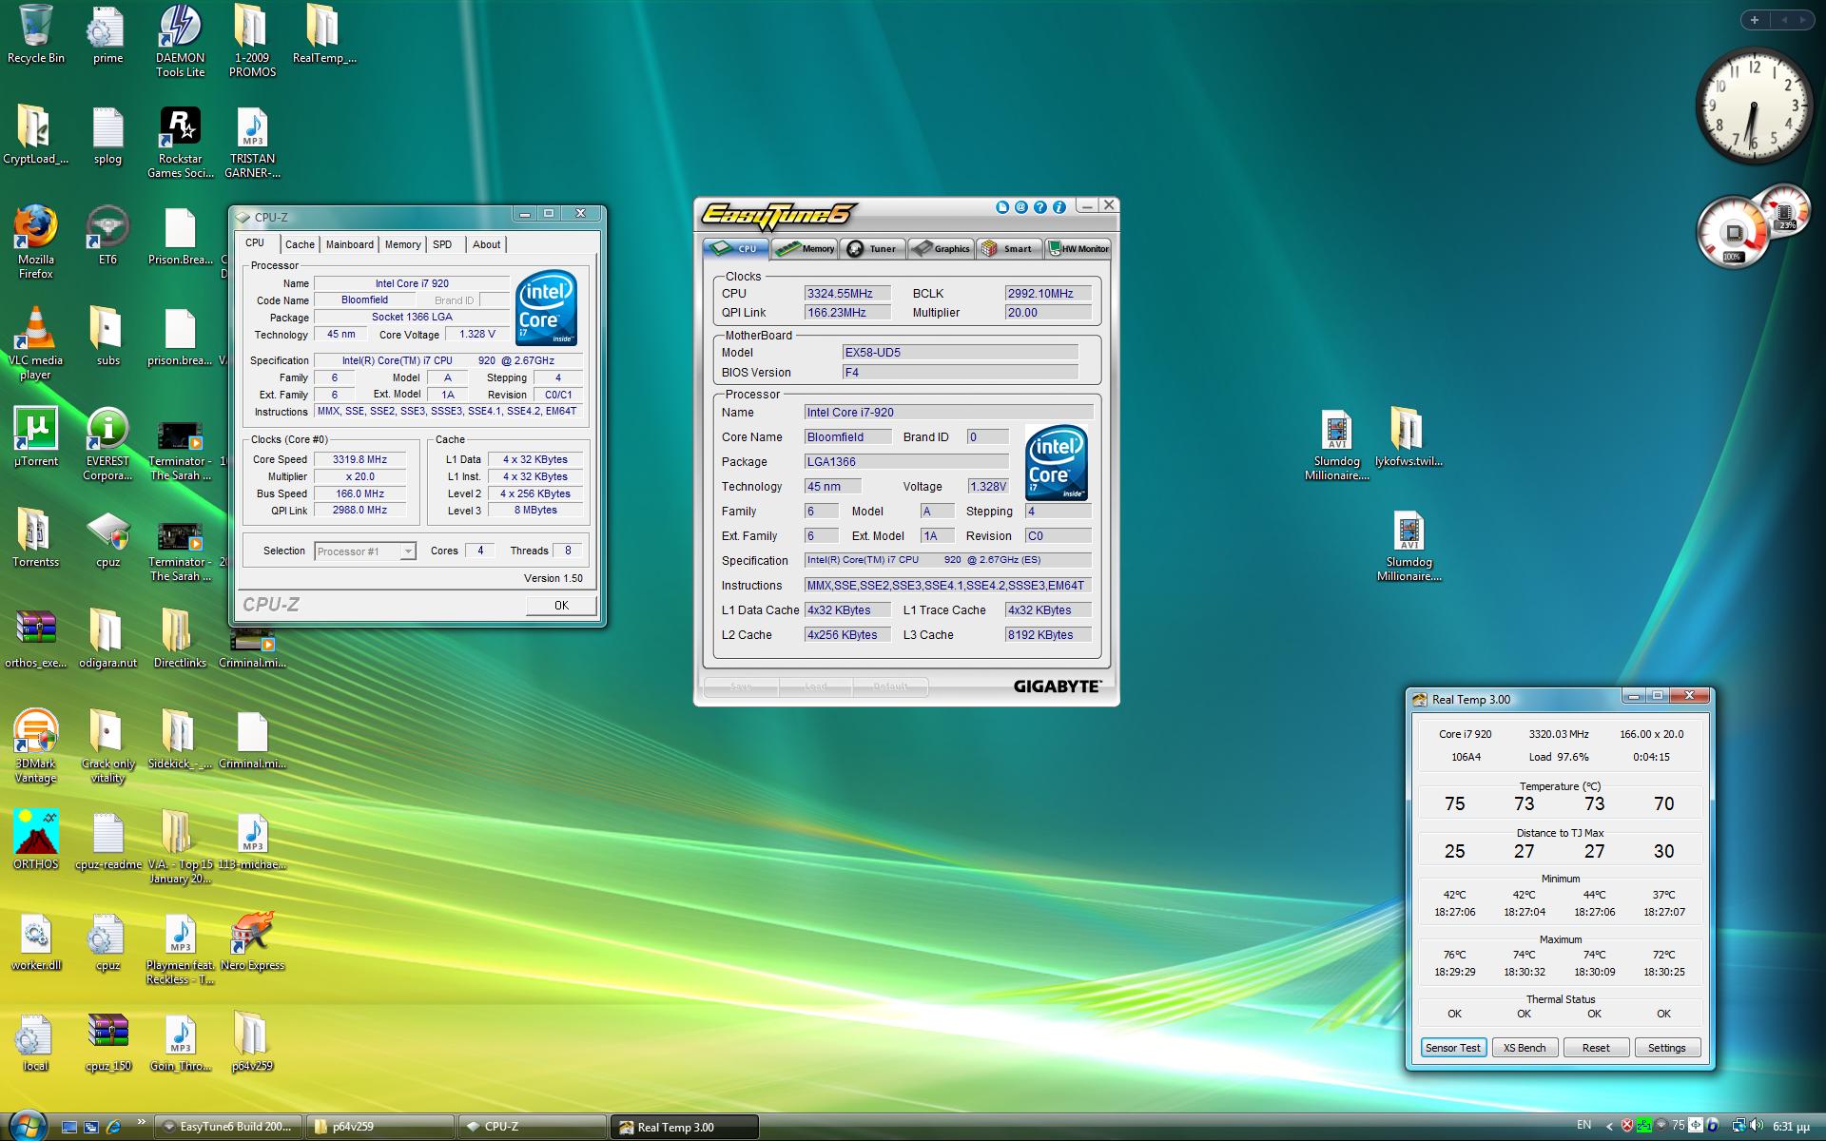This screenshot has height=1141, width=1826.
Task: Open VLC media player shortcut
Action: pos(36,342)
